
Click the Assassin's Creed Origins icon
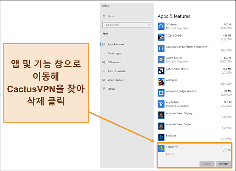[x=161, y=126]
